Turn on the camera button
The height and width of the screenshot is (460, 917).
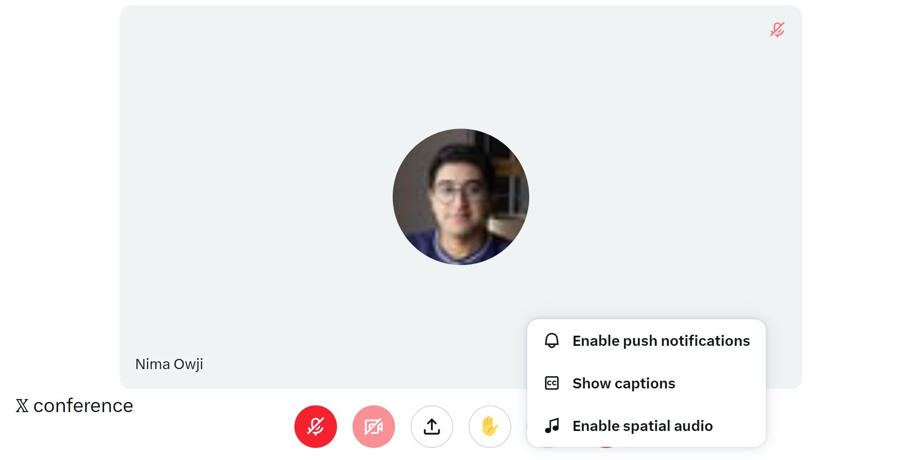pyautogui.click(x=373, y=426)
